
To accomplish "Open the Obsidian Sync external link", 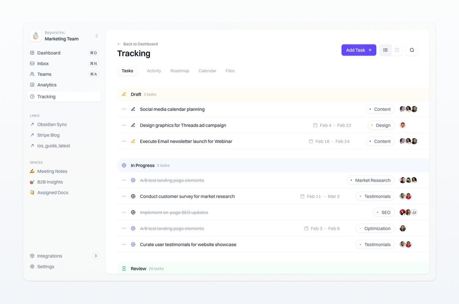I will [x=52, y=125].
